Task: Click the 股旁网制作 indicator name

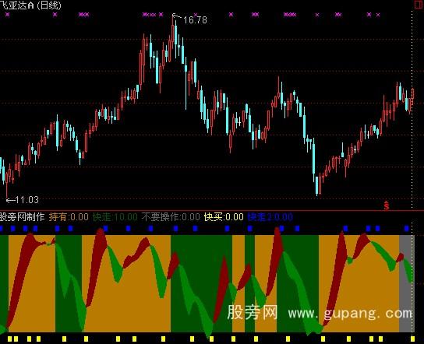Action: pyautogui.click(x=22, y=217)
